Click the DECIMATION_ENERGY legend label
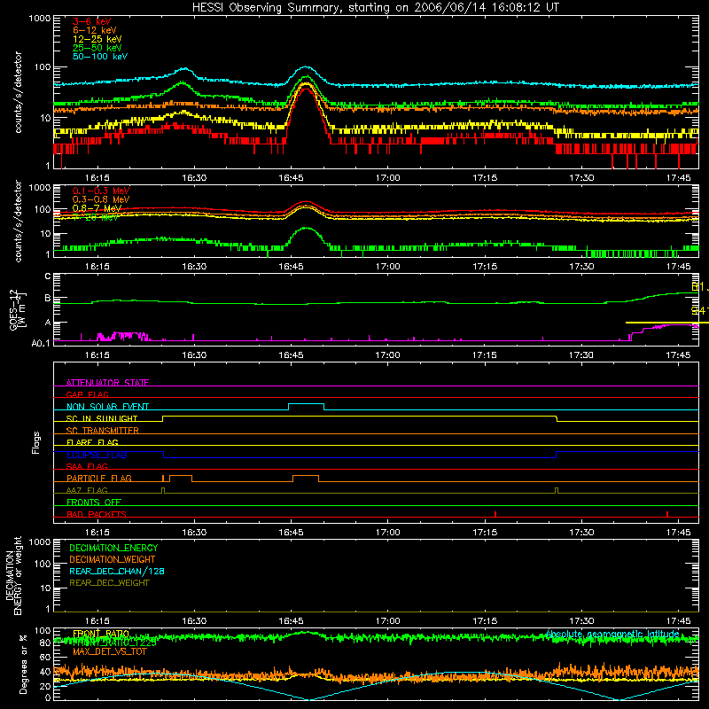This screenshot has width=709, height=709. (113, 548)
